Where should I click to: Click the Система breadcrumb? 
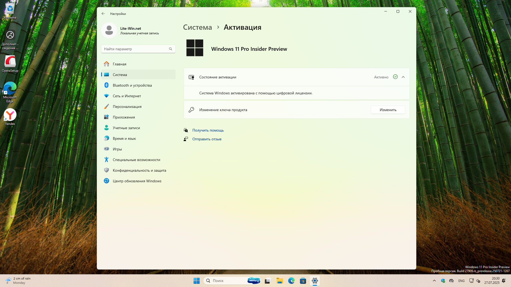click(197, 27)
